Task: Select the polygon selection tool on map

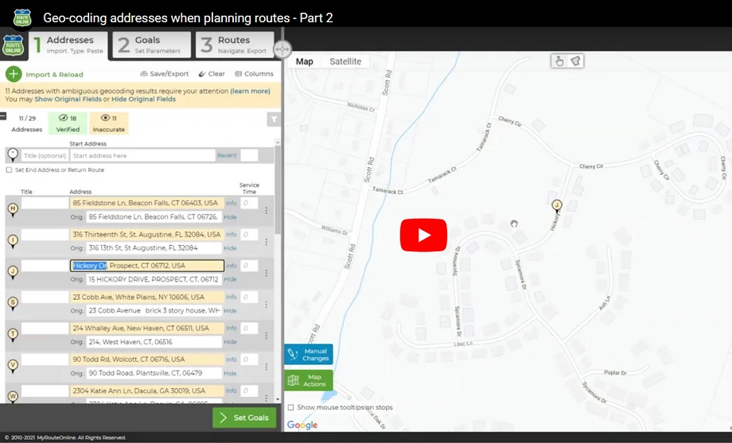Action: pos(575,61)
